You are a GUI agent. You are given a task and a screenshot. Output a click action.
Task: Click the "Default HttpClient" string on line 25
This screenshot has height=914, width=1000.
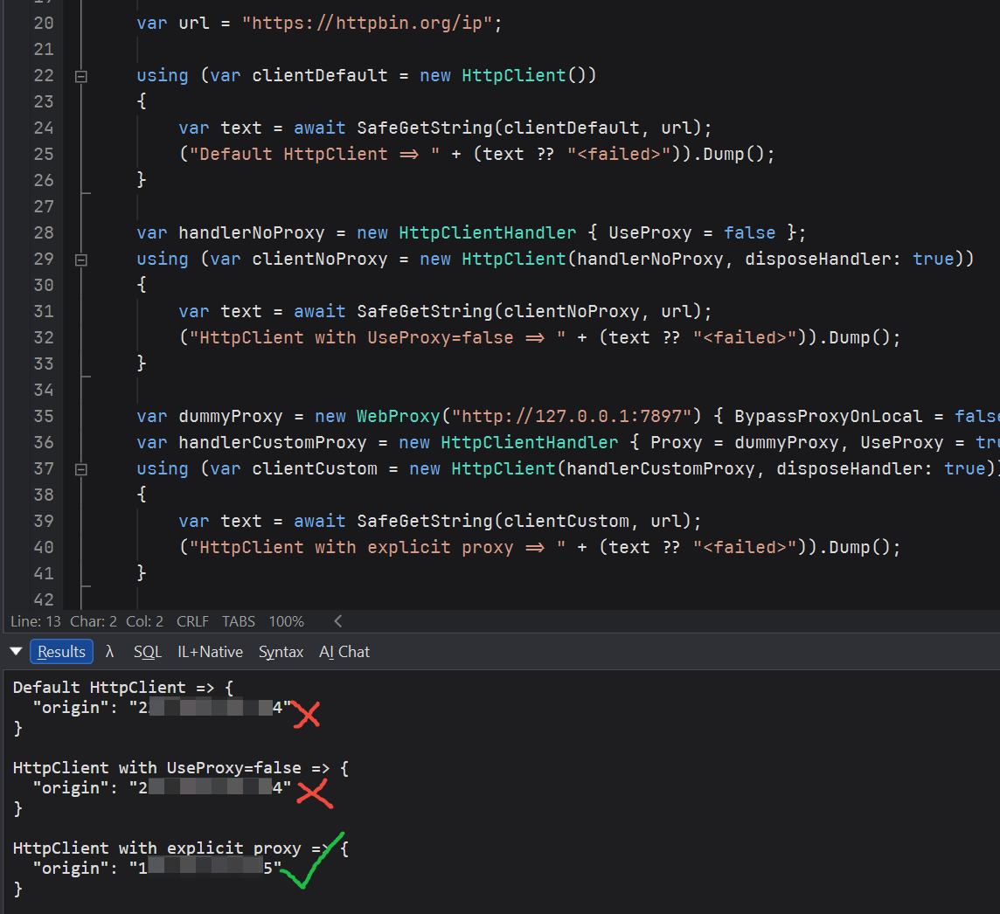315,155
